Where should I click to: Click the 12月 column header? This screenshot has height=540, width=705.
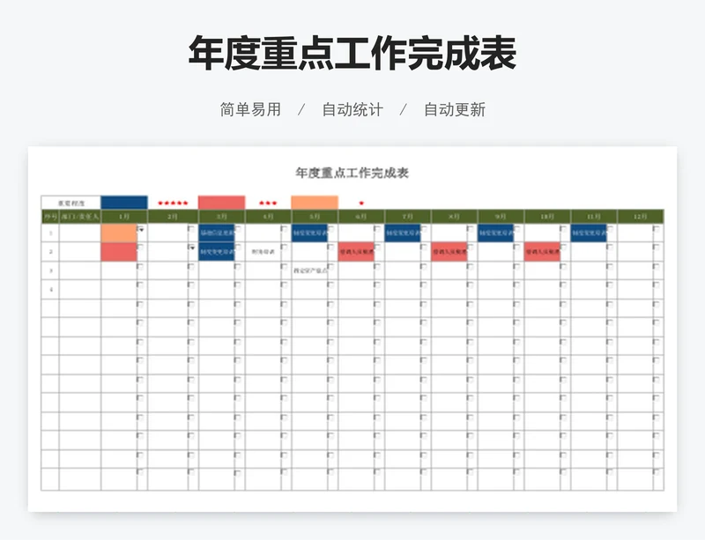[641, 217]
